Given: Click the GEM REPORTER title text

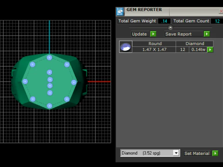Looking at the screenshot, I should (x=144, y=10).
